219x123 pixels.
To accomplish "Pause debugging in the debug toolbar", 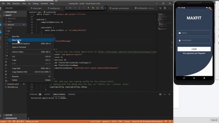I will (70, 8).
